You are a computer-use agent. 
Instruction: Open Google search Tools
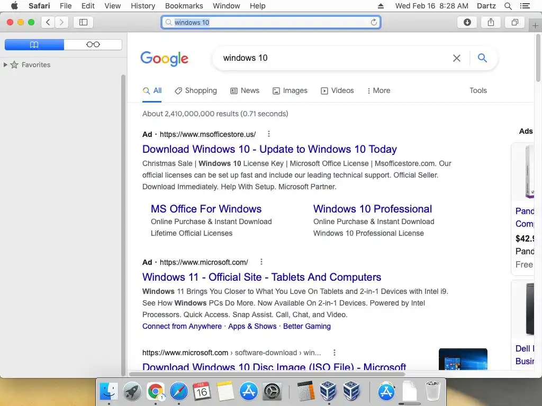point(478,90)
